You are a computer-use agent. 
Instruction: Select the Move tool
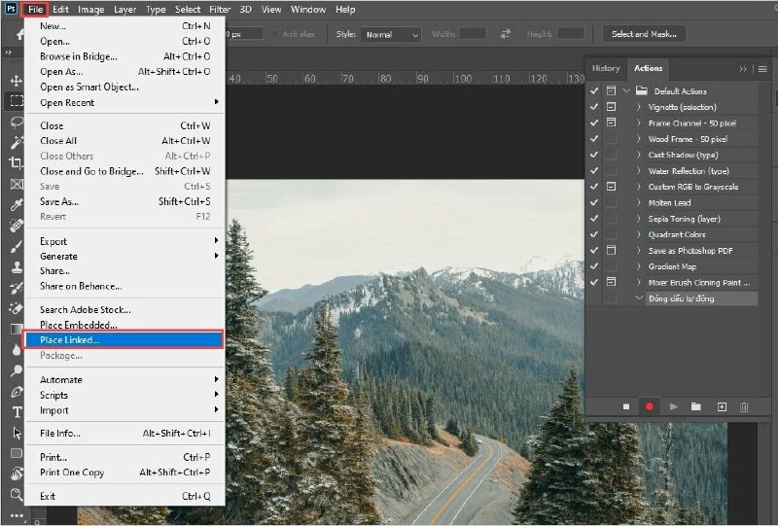click(16, 81)
